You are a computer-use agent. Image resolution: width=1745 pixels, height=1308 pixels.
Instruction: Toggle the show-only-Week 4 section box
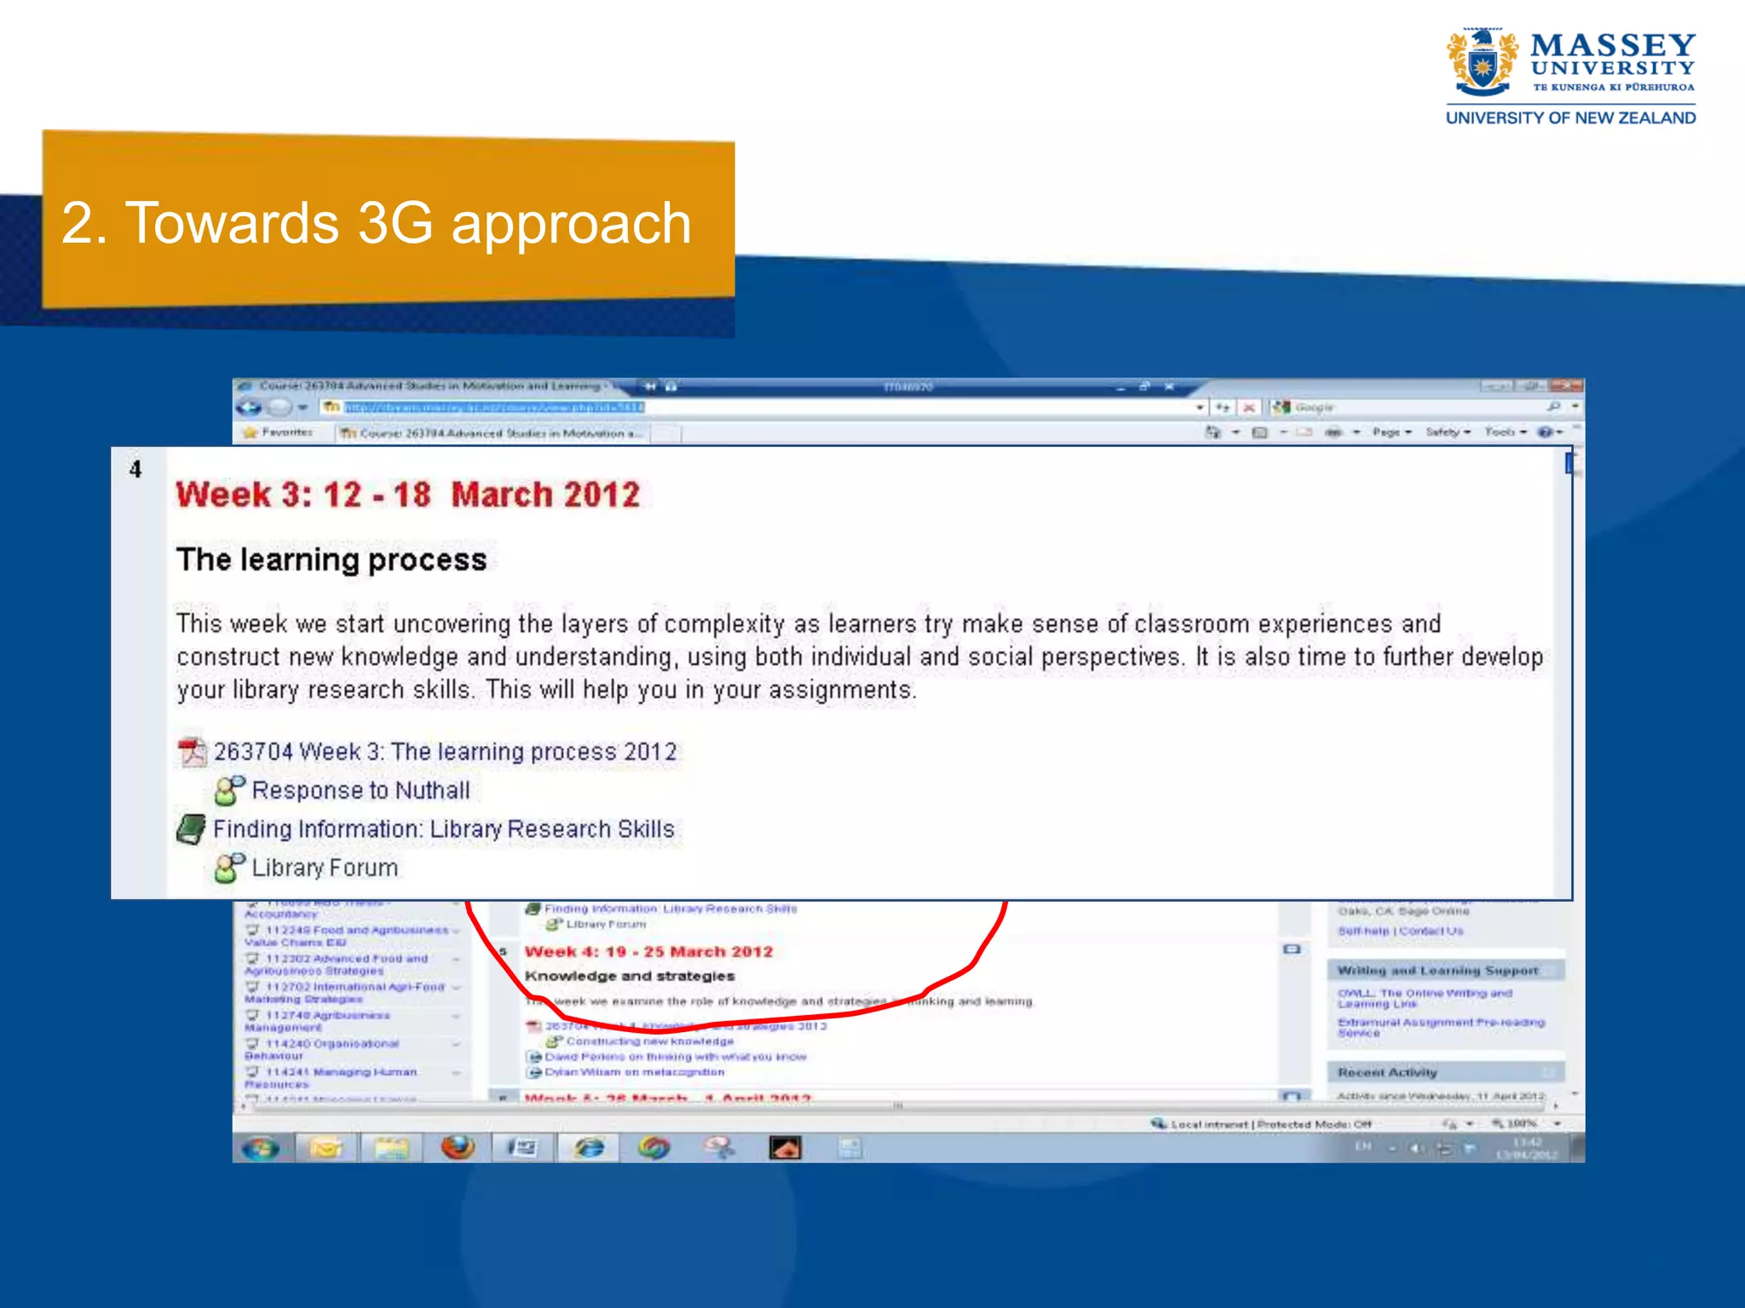pos(1292,949)
